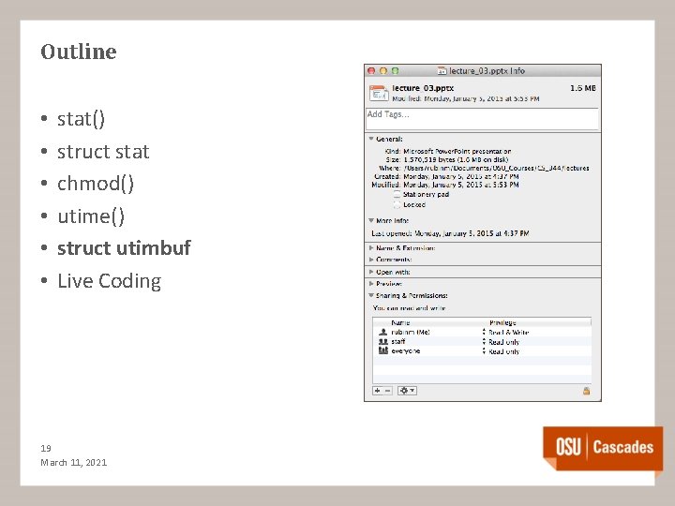Screen dimensions: 675x506
Task: Click the Privilege column header
Action: click(502, 322)
